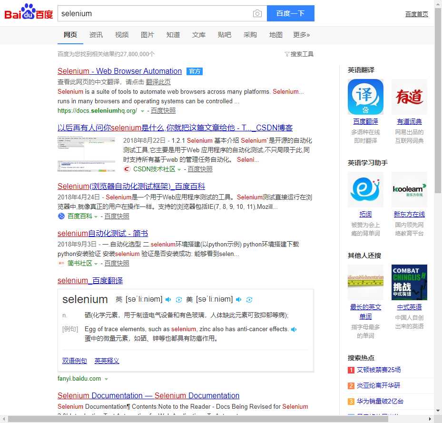Switch to the 采购 tab
The image size is (442, 423).
click(x=250, y=35)
